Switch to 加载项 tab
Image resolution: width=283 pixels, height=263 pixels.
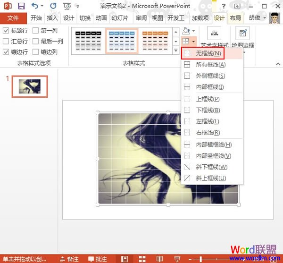[x=200, y=18]
